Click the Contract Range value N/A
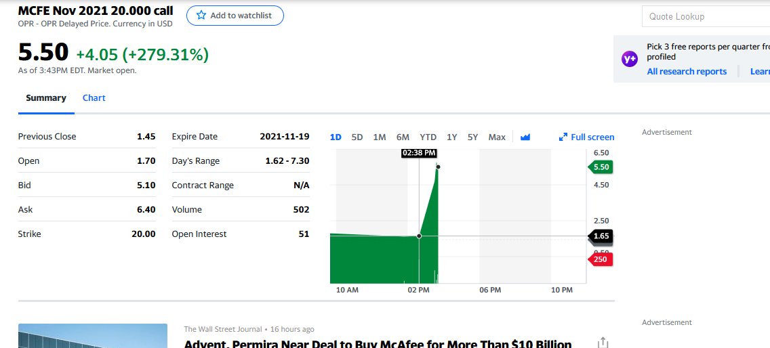770x348 pixels. point(302,185)
